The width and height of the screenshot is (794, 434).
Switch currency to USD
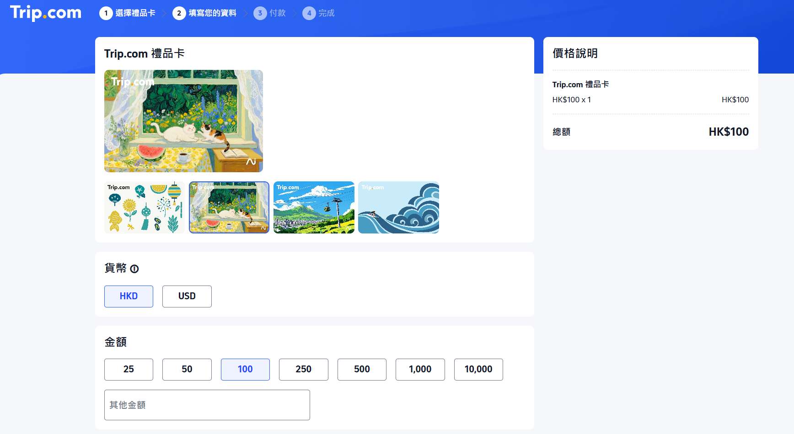(x=187, y=296)
